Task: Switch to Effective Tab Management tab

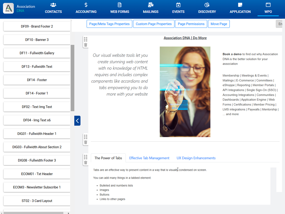Action: click(x=149, y=158)
